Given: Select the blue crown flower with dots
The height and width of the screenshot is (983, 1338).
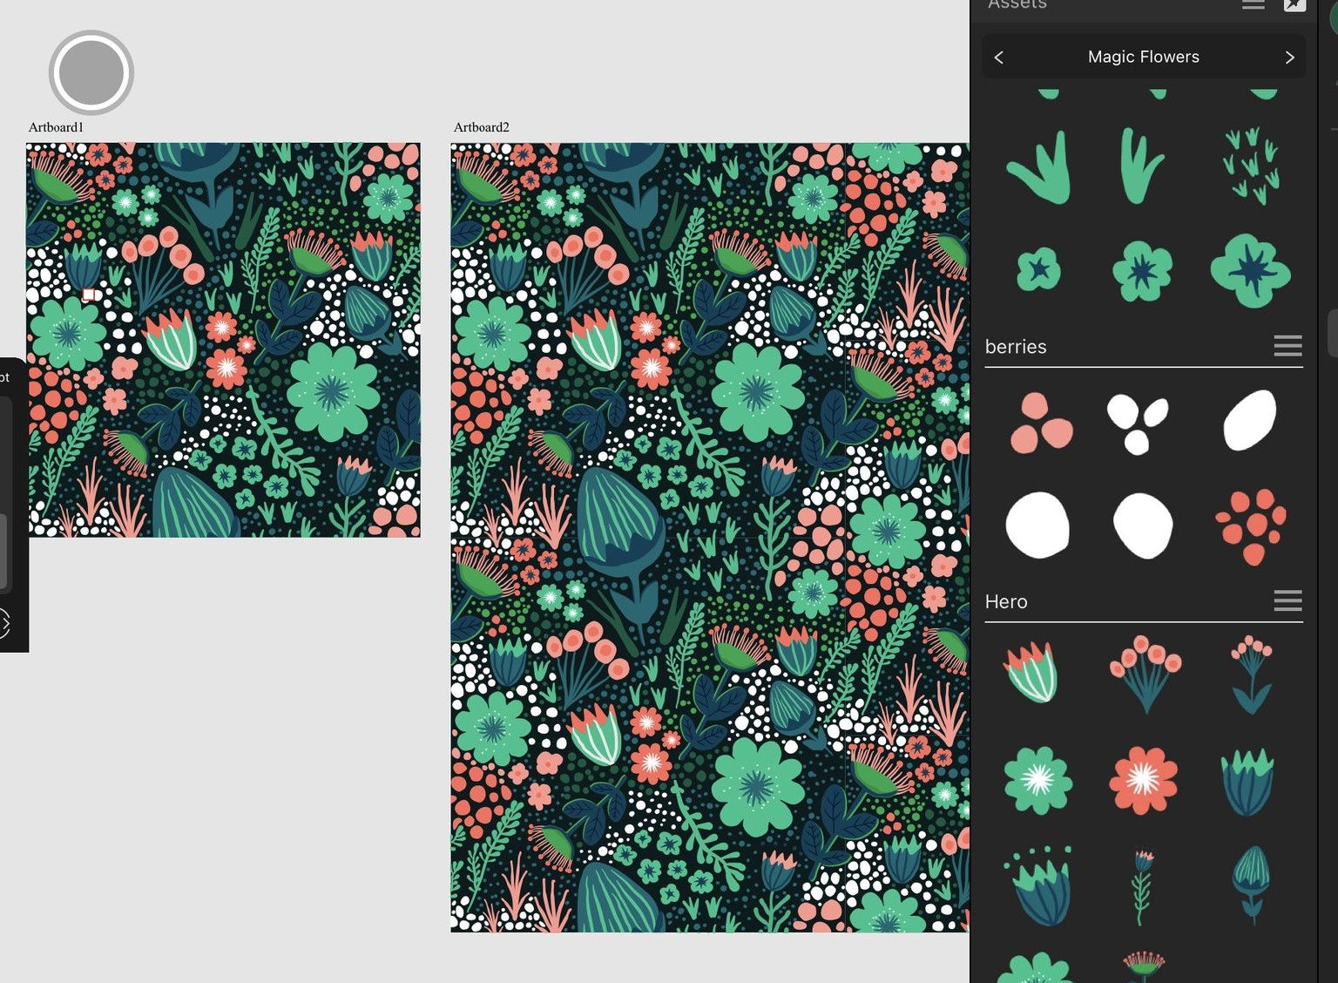Looking at the screenshot, I should (1039, 885).
